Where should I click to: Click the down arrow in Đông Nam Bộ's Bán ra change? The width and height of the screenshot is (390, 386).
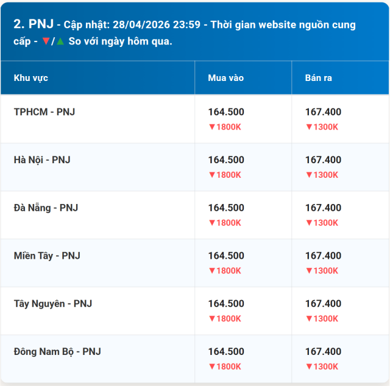point(309,367)
